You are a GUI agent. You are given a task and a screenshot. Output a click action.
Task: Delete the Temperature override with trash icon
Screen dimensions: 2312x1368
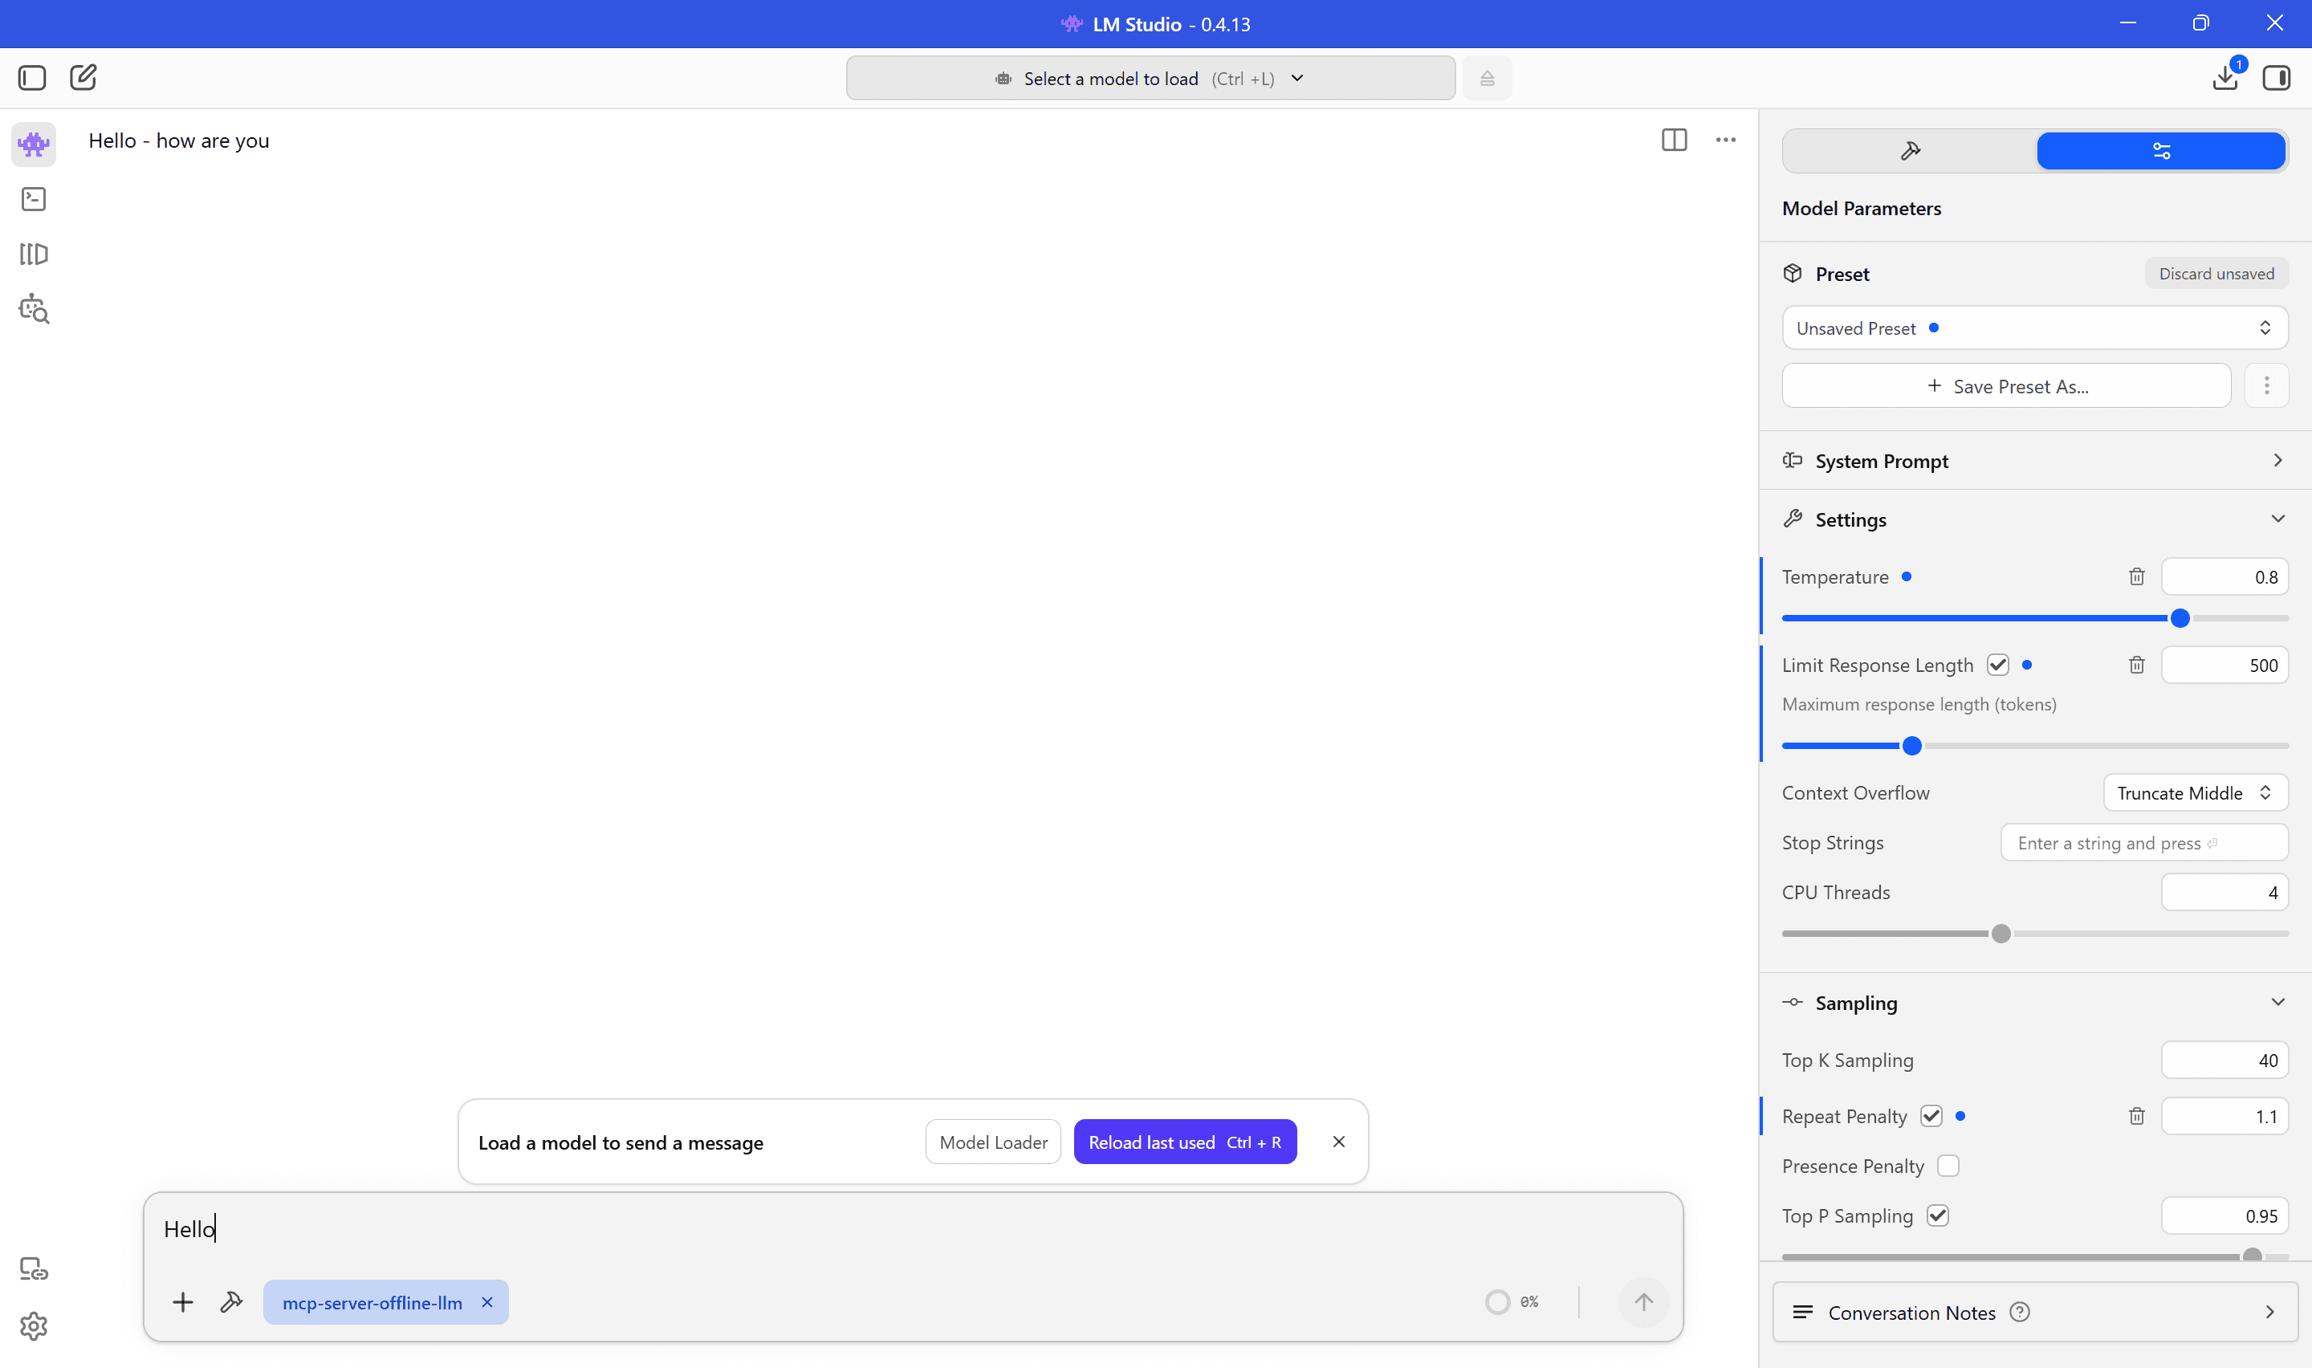coord(2137,577)
